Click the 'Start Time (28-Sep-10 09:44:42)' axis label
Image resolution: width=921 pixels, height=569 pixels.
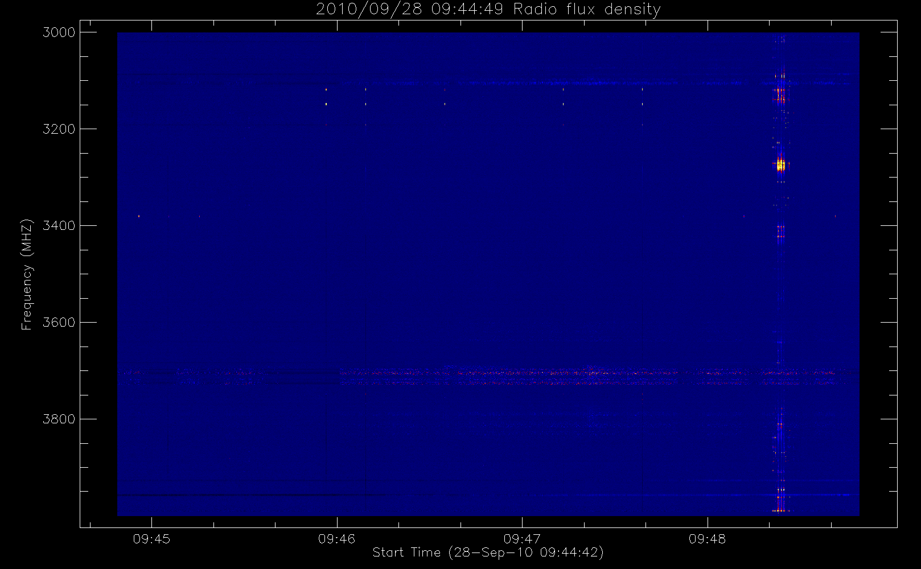pos(488,552)
